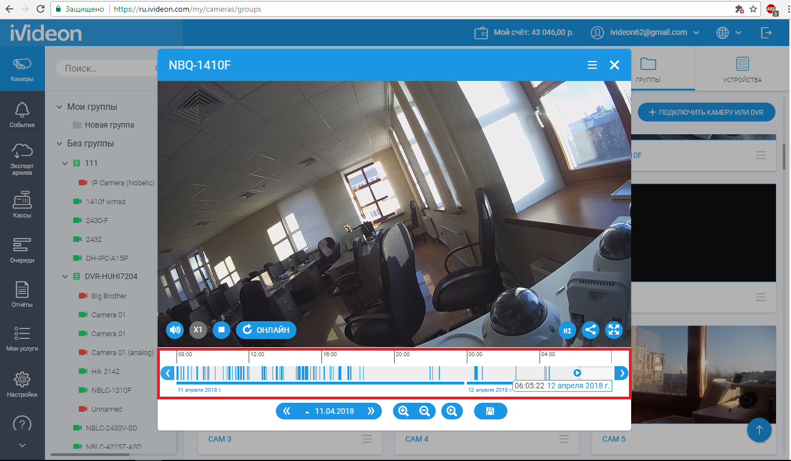791x461 pixels.
Task: Click scroll-to-top arrow button
Action: 759,429
